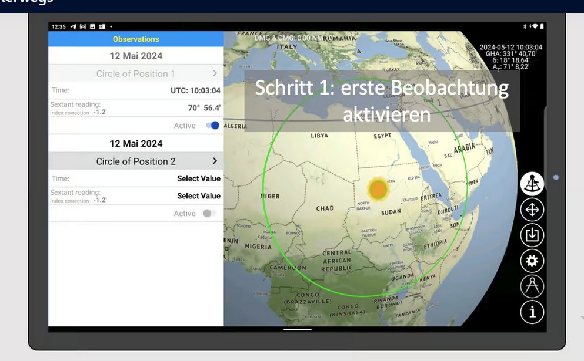
Task: Edit the UTC: 10:03:04 time value
Action: (195, 90)
